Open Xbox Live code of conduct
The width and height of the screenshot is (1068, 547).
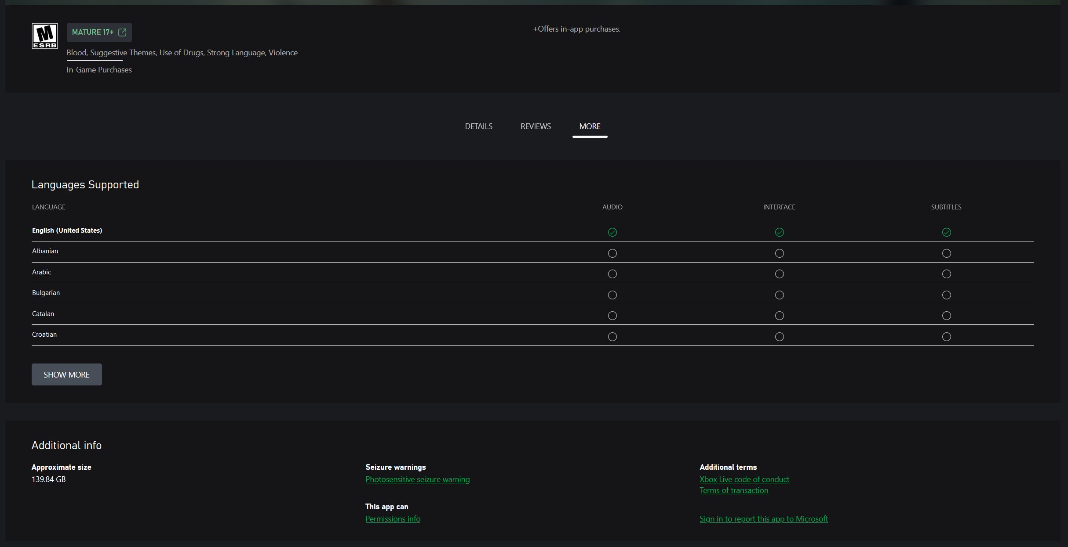744,479
